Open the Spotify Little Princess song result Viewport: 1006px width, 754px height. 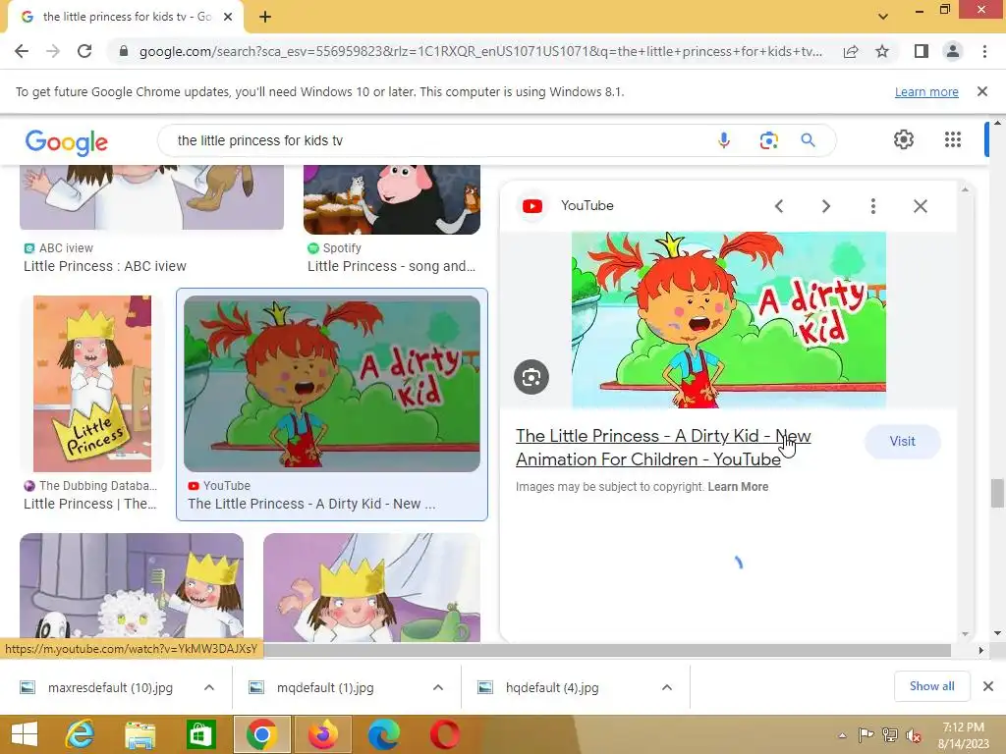[391, 266]
